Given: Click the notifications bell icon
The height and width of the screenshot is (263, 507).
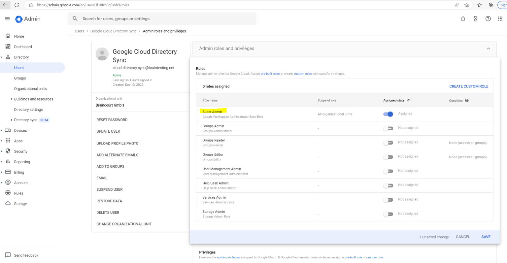Looking at the screenshot, I should (x=463, y=19).
